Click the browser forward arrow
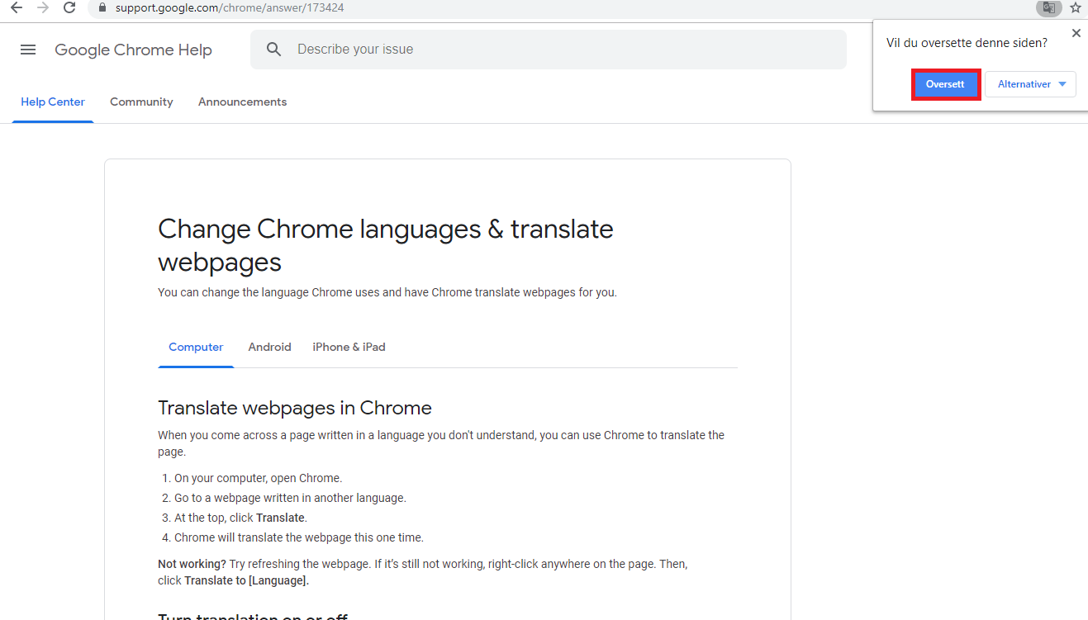This screenshot has height=620, width=1088. point(43,7)
